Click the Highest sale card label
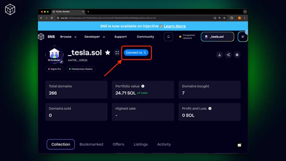 (x=125, y=108)
